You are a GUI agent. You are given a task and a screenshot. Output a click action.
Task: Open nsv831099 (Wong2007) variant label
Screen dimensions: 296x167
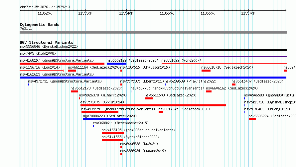point(181,60)
